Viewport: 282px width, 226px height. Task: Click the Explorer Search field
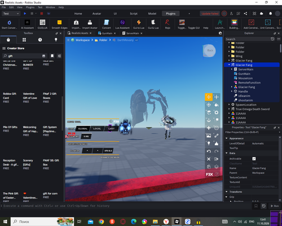point(248,39)
